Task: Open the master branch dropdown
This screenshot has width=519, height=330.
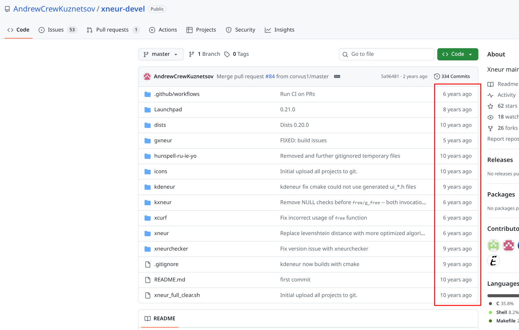Action: coord(161,54)
